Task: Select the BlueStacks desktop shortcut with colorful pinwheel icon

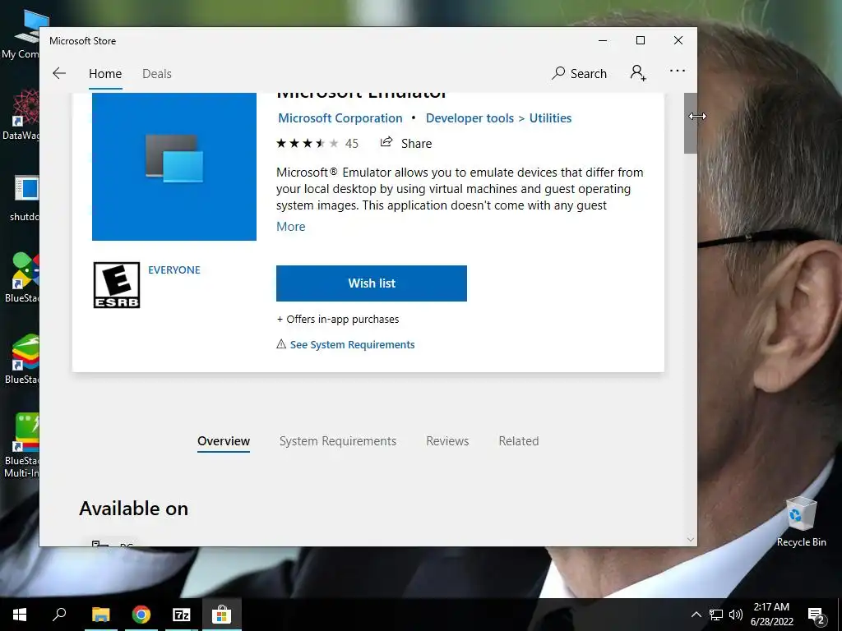Action: pos(21,278)
